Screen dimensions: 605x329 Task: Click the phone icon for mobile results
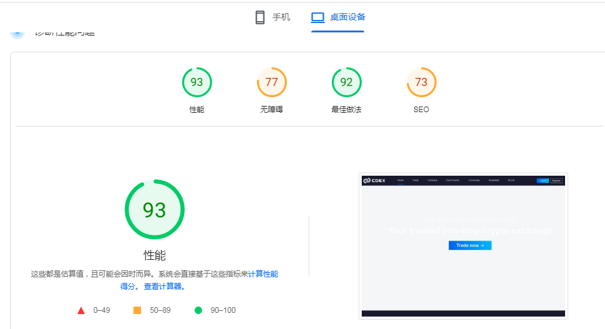coord(260,17)
